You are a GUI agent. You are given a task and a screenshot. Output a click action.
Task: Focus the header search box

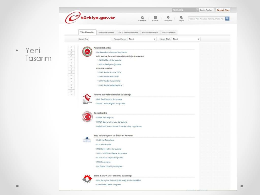[x=206, y=19]
